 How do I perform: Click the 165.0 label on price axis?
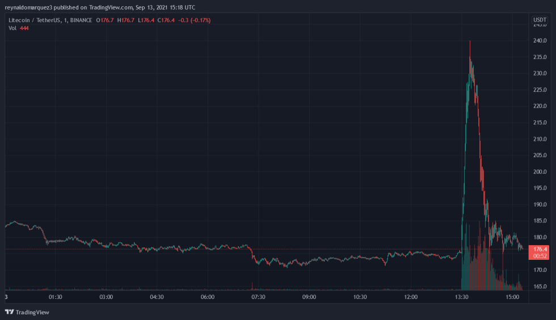click(539, 287)
